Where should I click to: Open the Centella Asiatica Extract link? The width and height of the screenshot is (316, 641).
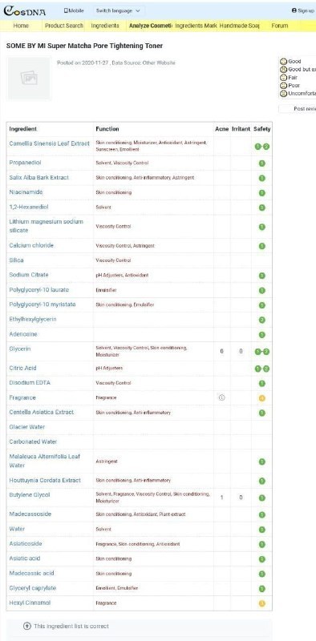(x=42, y=412)
